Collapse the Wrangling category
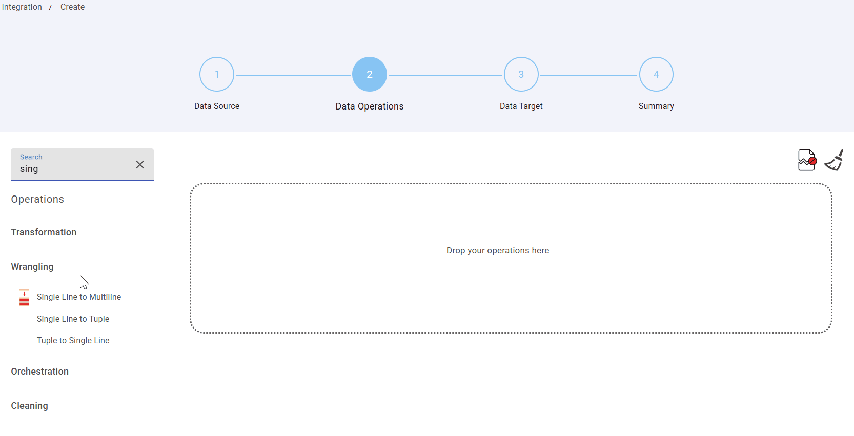The image size is (854, 436). tap(32, 267)
